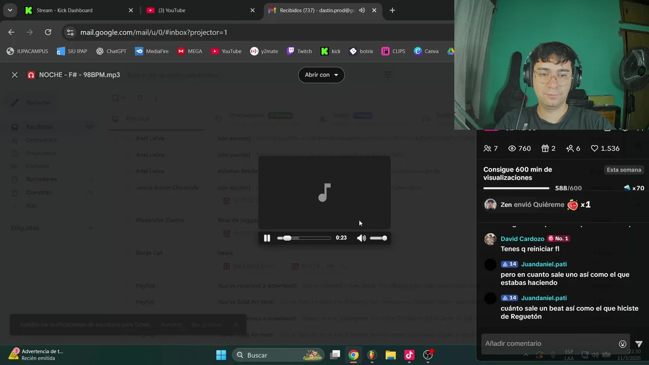Click the live audience people icon
The image size is (649, 365).
click(487, 149)
